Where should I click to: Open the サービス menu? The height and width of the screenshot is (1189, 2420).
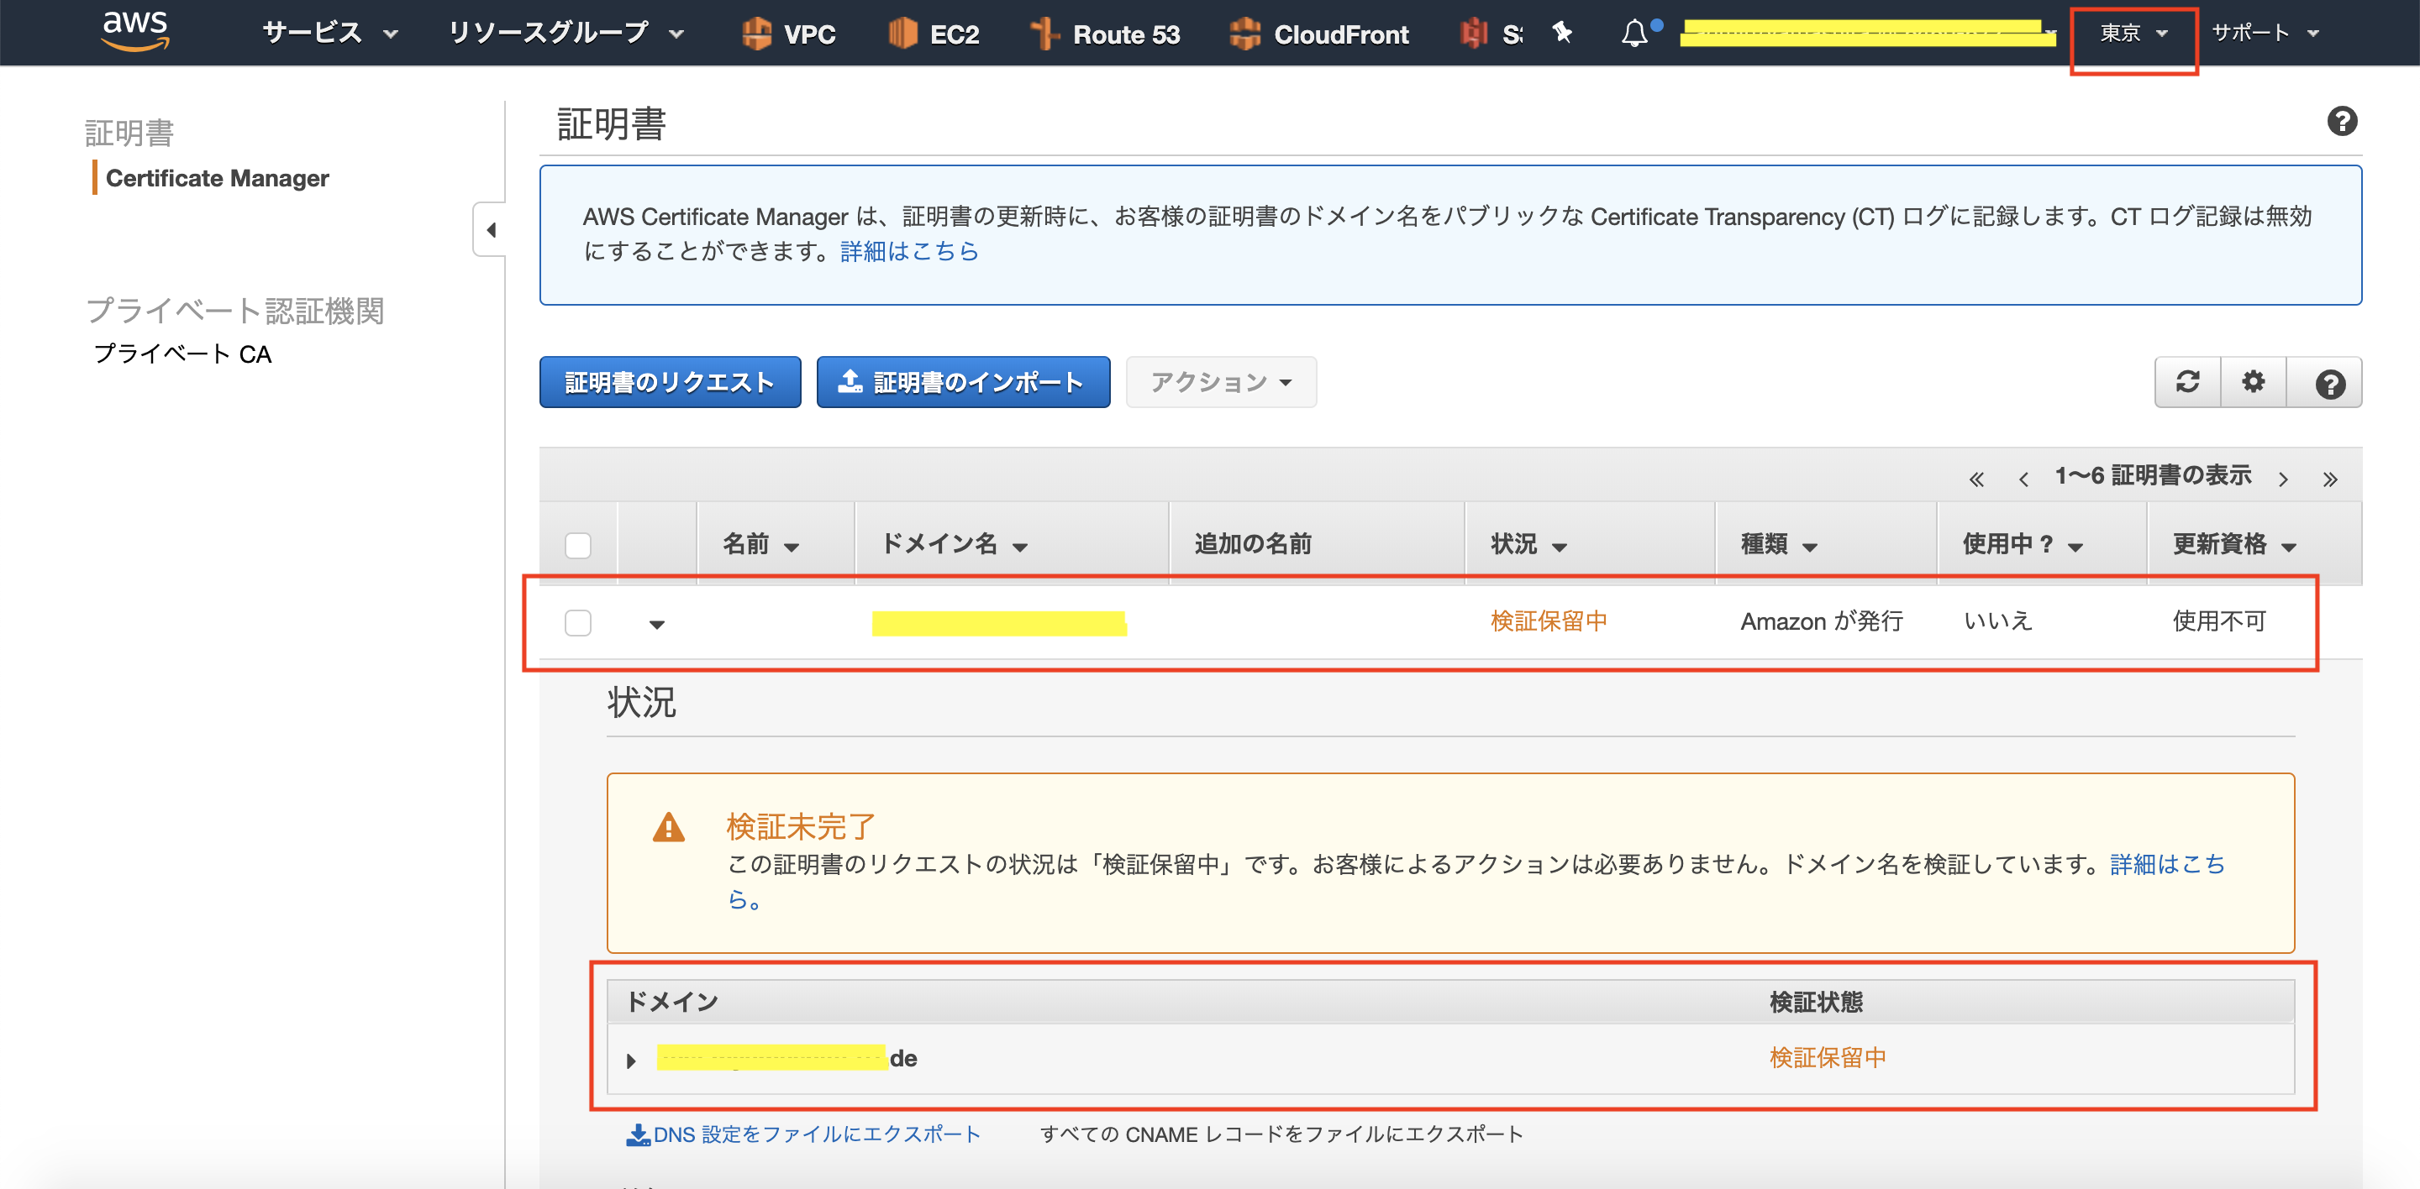click(x=329, y=34)
